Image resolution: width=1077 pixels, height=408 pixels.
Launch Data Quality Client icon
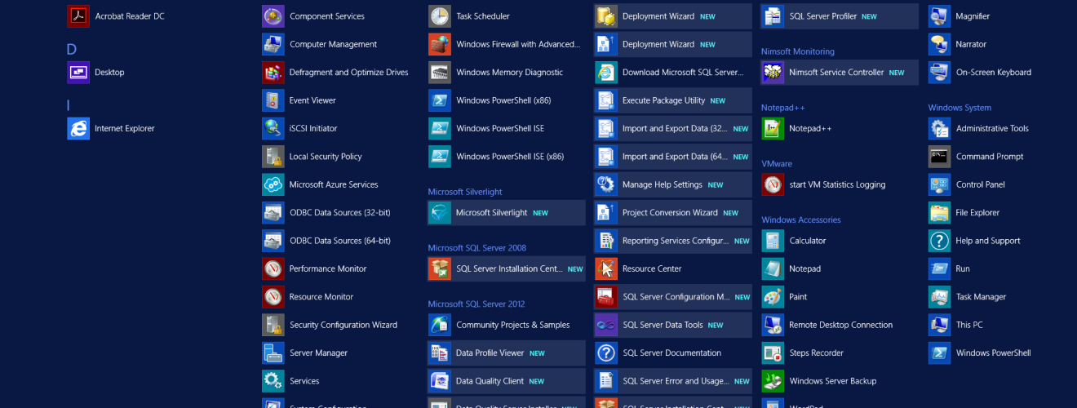pos(440,381)
